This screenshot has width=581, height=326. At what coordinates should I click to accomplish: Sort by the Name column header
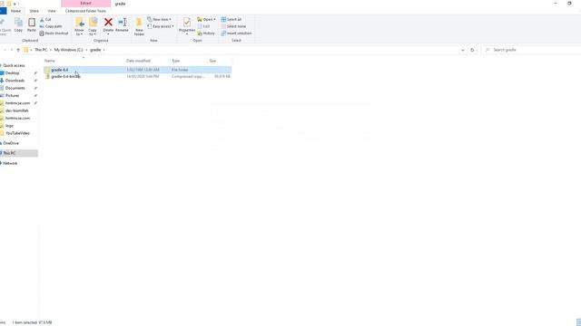coord(49,61)
